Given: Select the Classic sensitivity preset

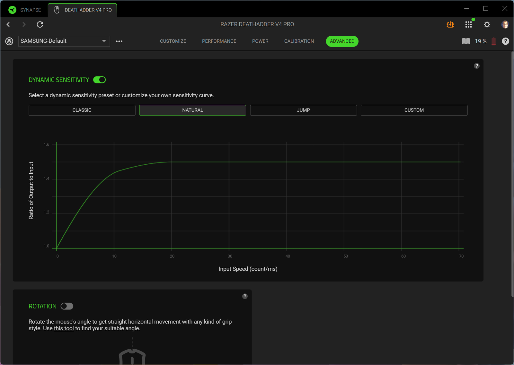Looking at the screenshot, I should pyautogui.click(x=82, y=110).
